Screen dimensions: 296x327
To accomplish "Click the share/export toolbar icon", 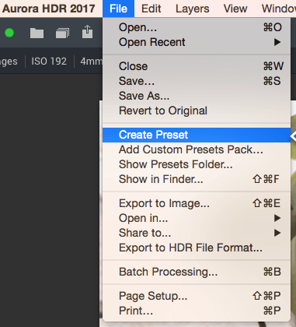I will [x=87, y=32].
